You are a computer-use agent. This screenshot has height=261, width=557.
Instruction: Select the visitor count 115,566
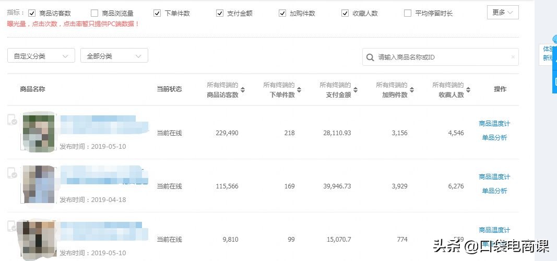[227, 186]
